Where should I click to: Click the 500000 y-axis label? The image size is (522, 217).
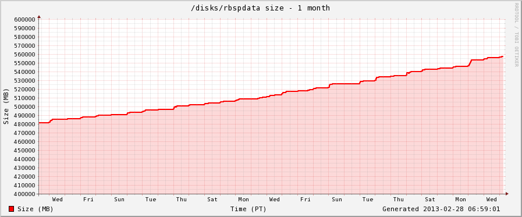(x=25, y=106)
